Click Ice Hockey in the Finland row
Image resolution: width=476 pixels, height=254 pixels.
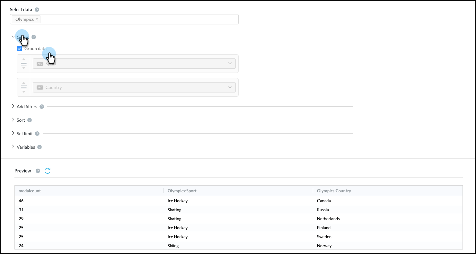click(178, 228)
